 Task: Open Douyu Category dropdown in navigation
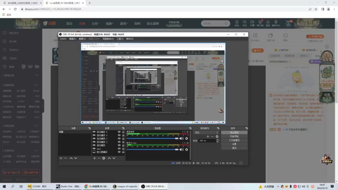pyautogui.click(x=95, y=24)
